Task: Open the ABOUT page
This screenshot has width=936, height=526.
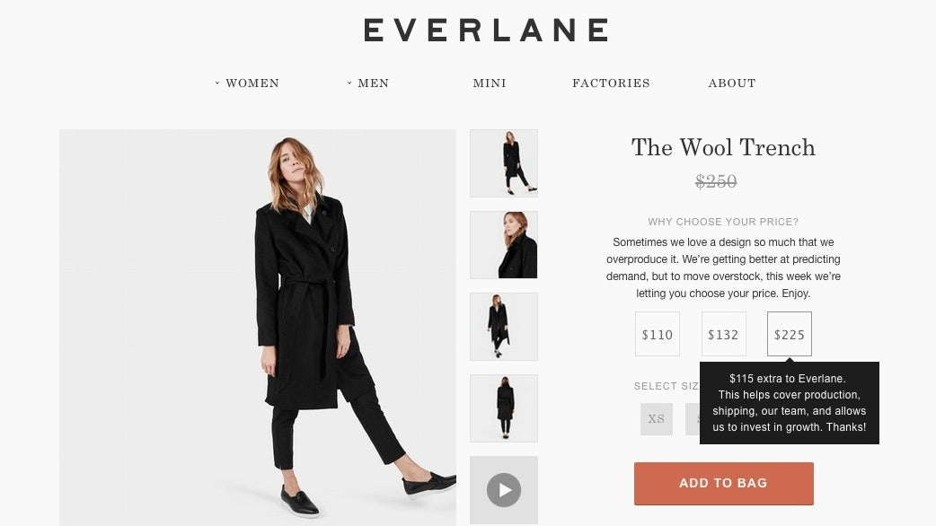Action: click(732, 83)
